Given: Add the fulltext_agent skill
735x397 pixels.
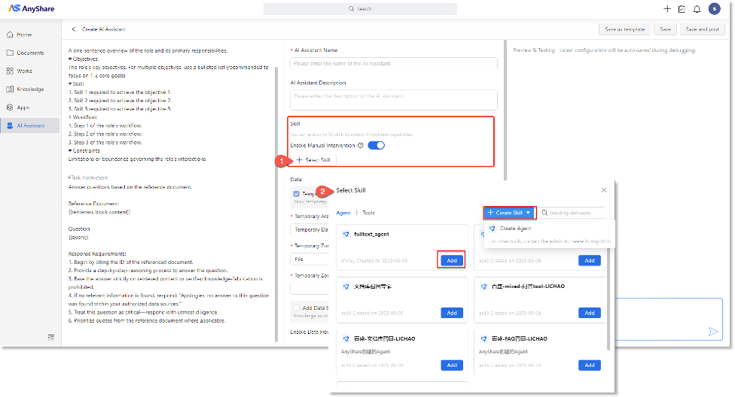Looking at the screenshot, I should pos(451,260).
